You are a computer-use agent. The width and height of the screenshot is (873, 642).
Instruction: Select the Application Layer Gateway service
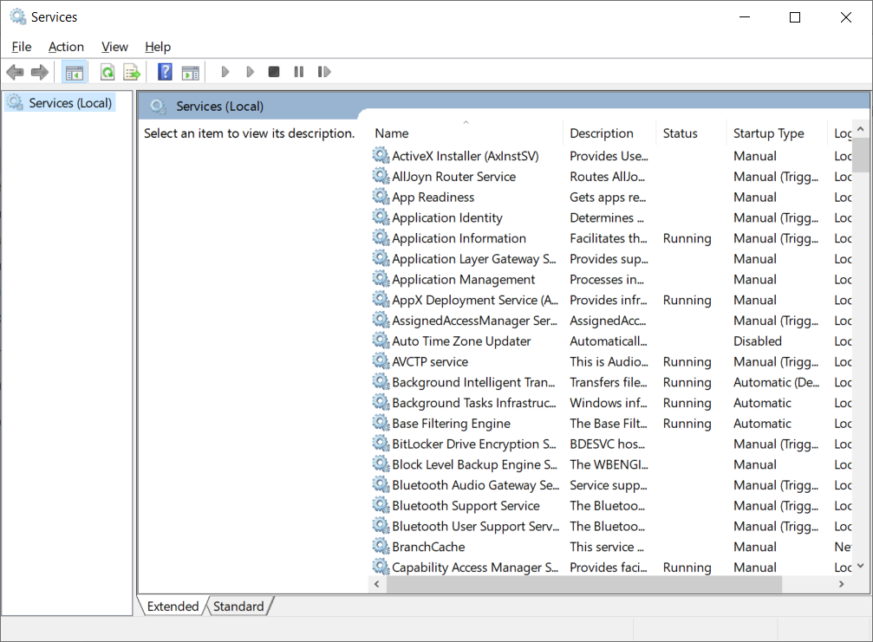pos(611,259)
